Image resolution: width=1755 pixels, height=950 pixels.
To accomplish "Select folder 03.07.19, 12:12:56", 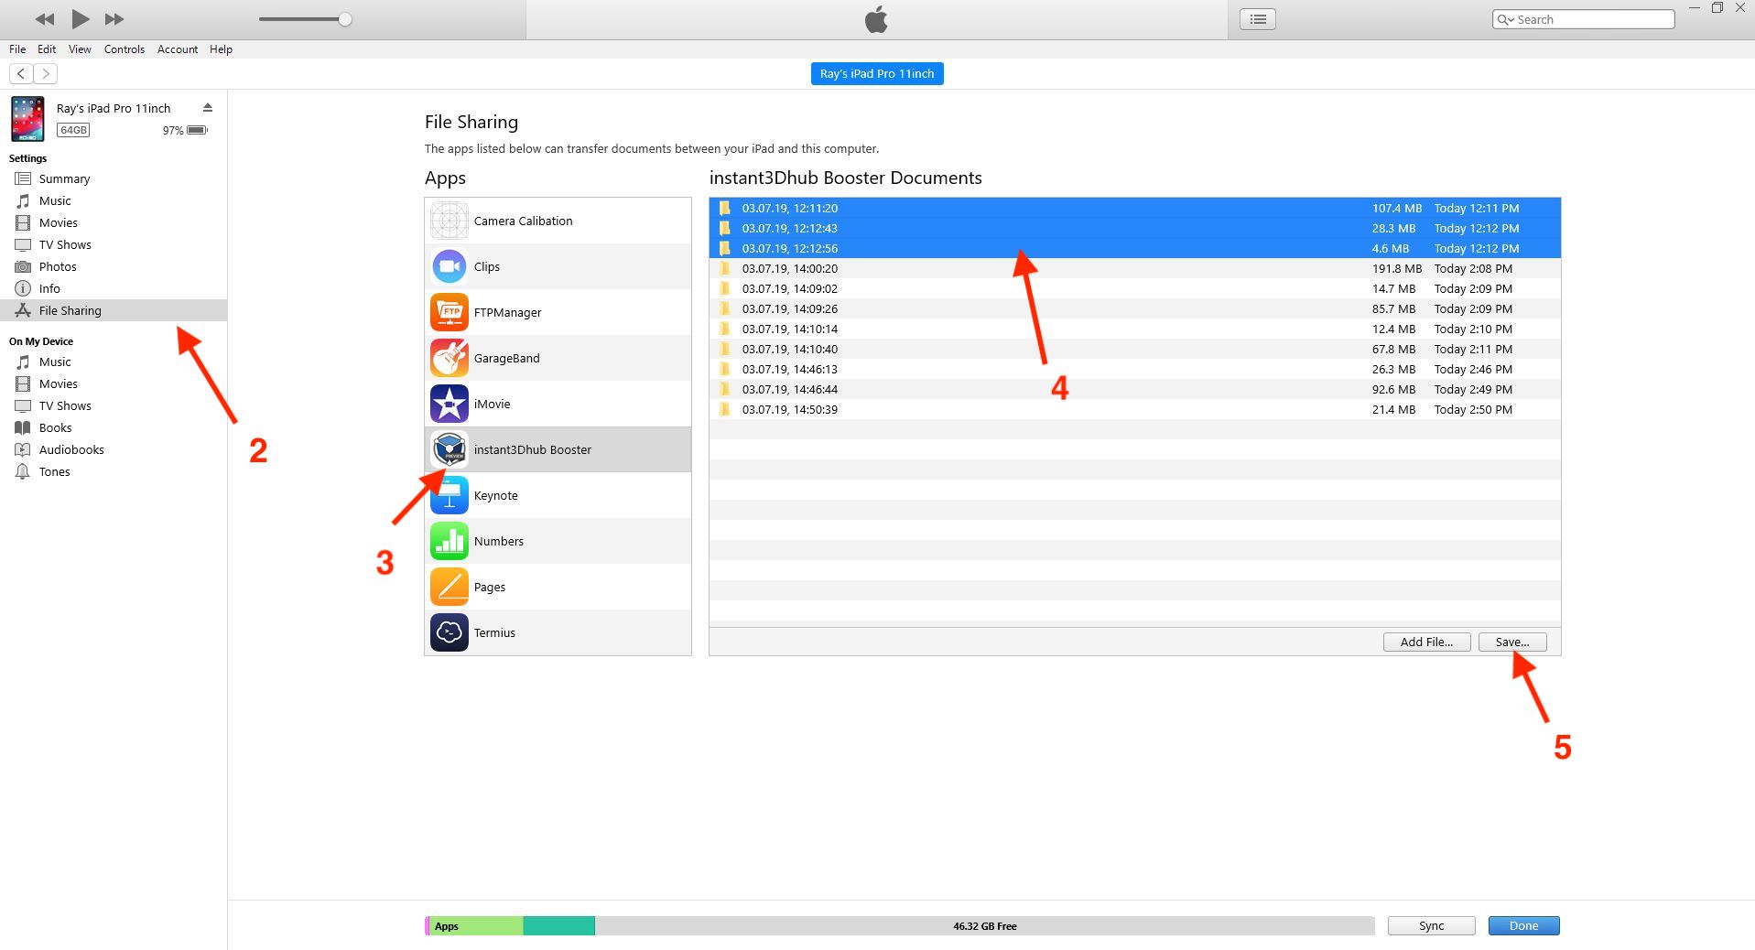I will tap(1135, 249).
